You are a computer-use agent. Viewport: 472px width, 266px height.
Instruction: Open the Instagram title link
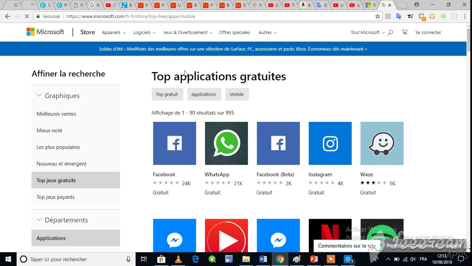pyautogui.click(x=320, y=174)
